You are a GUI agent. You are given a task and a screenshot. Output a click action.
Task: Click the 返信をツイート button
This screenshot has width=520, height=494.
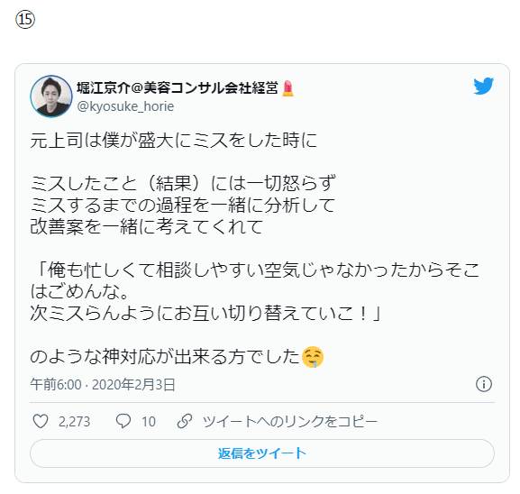(262, 453)
